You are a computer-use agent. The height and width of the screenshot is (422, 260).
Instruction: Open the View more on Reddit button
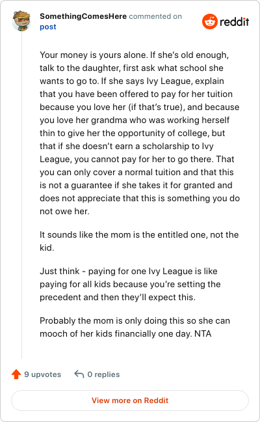click(130, 401)
